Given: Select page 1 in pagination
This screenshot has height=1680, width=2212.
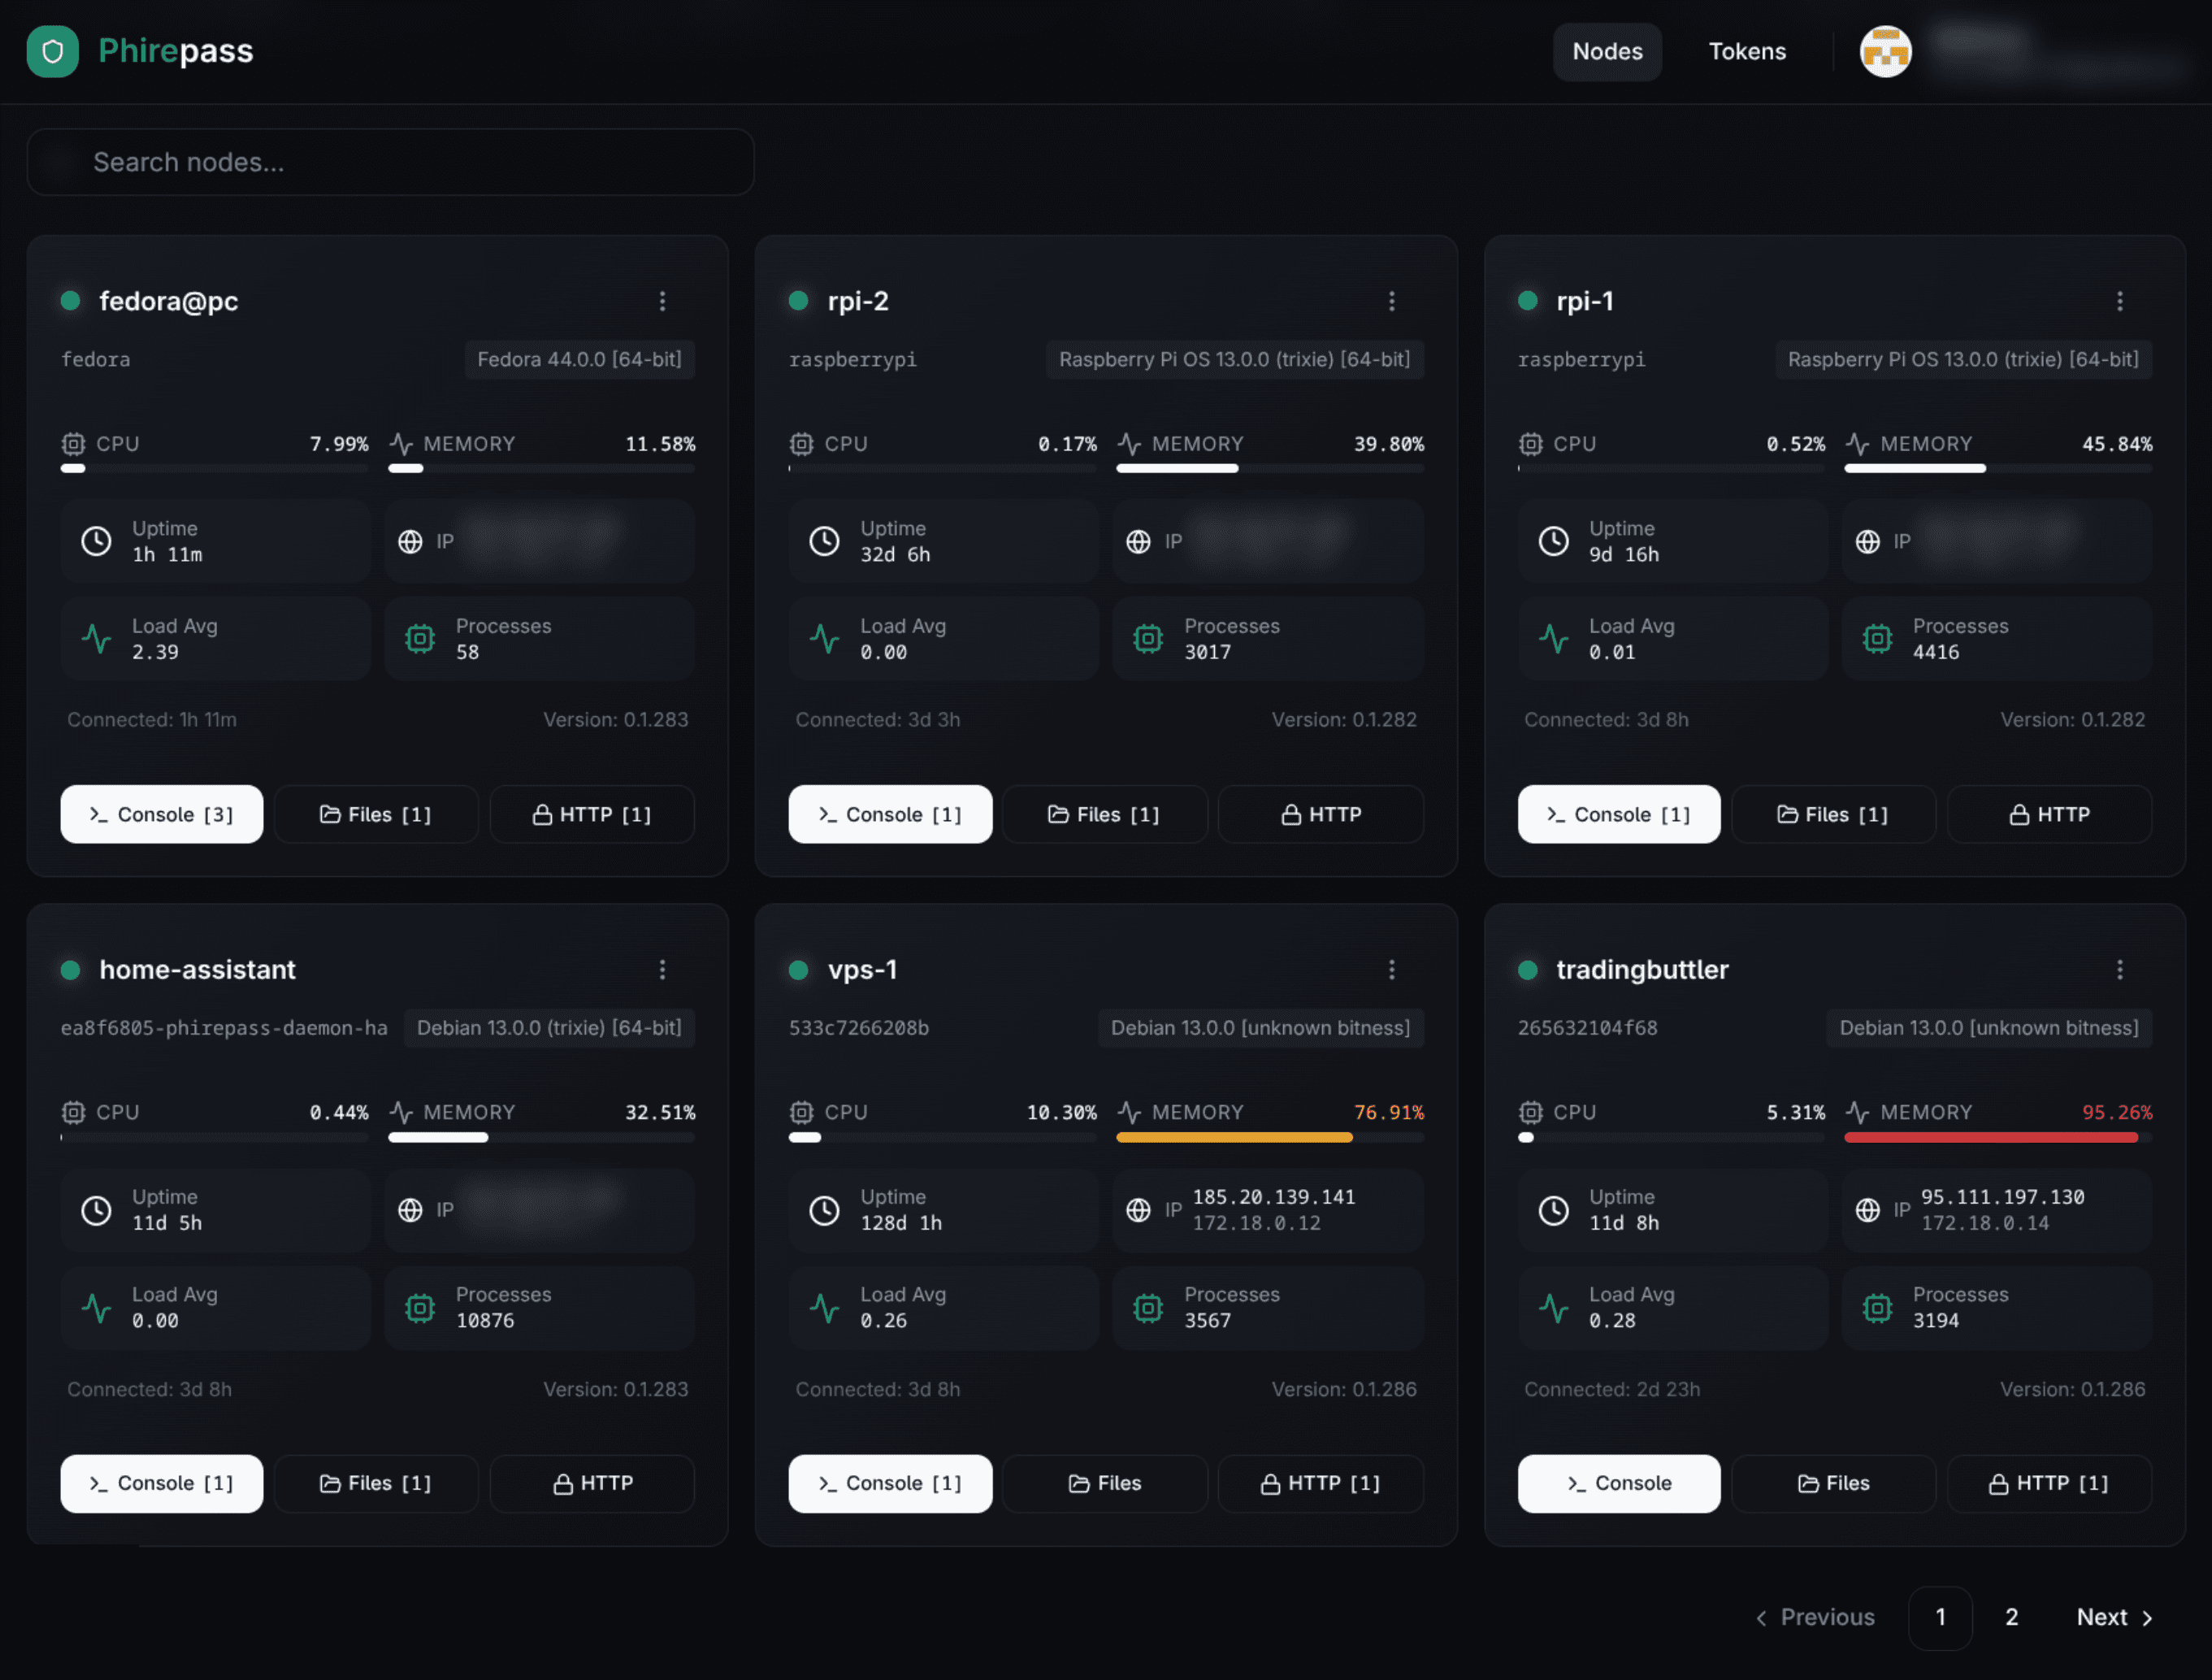Looking at the screenshot, I should click(x=1940, y=1617).
